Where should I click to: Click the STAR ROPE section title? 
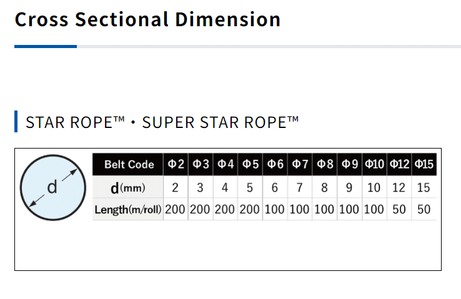click(162, 122)
